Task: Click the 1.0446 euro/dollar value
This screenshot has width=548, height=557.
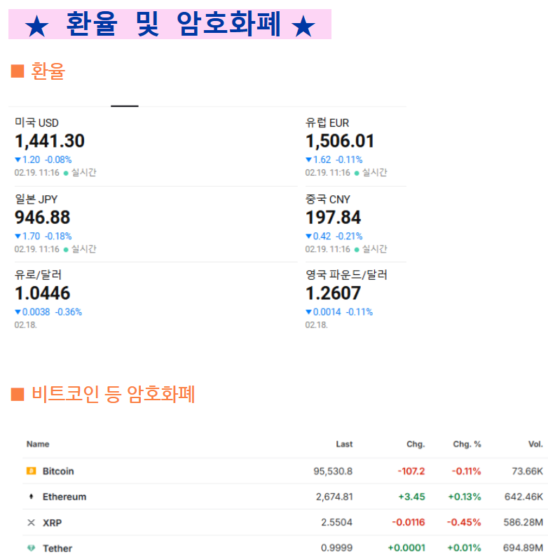Action: 42,293
